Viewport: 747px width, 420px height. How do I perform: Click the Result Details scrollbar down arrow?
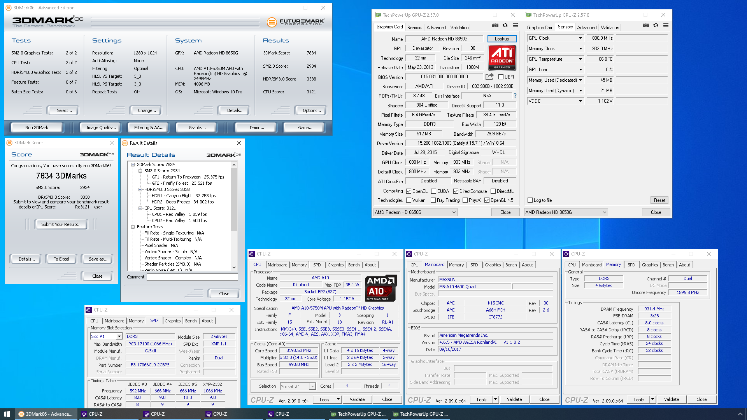click(x=234, y=268)
